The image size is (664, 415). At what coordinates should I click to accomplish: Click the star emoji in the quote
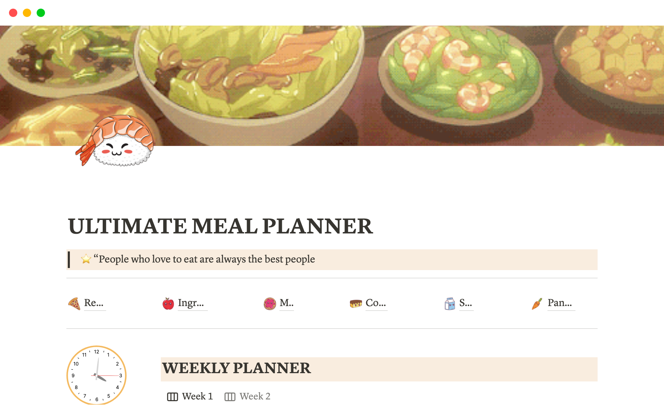pyautogui.click(x=86, y=259)
